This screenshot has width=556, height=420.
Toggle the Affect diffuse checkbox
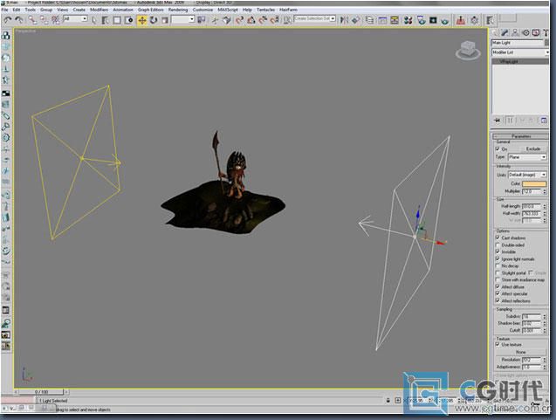pos(498,286)
